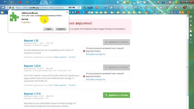Open the bookmarks sidebar icon on the green panel
Image resolution: width=194 pixels, height=109 pixels.
(x=191, y=17)
